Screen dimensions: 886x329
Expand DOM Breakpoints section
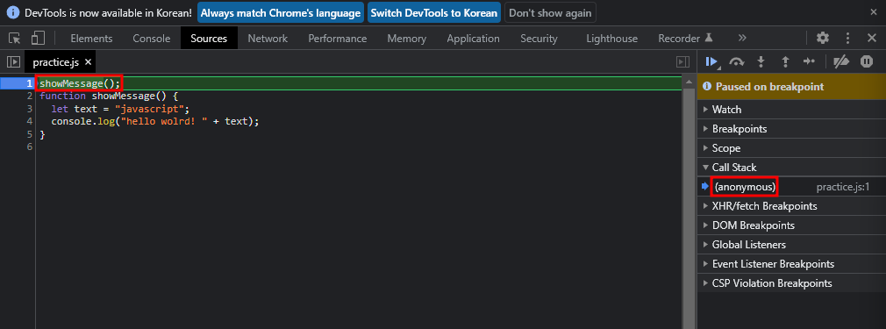click(x=791, y=225)
